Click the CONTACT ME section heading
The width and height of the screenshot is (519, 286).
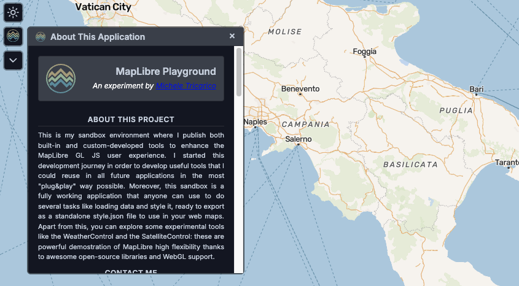tap(131, 272)
